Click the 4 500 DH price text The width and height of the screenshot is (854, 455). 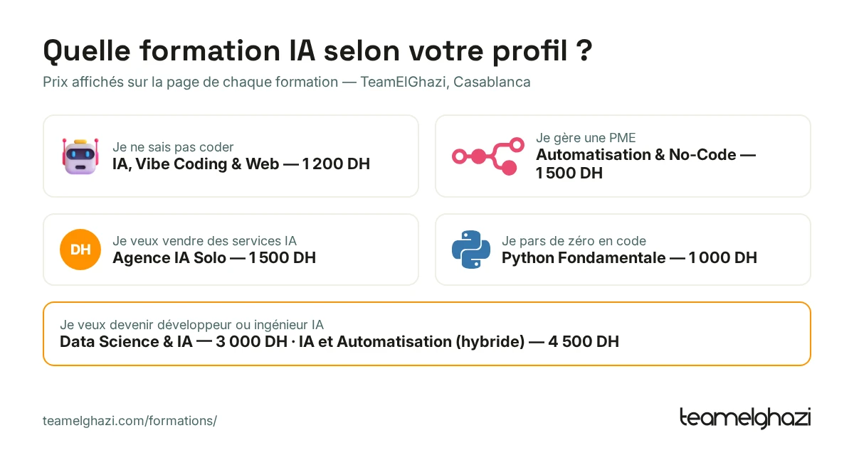click(x=584, y=342)
